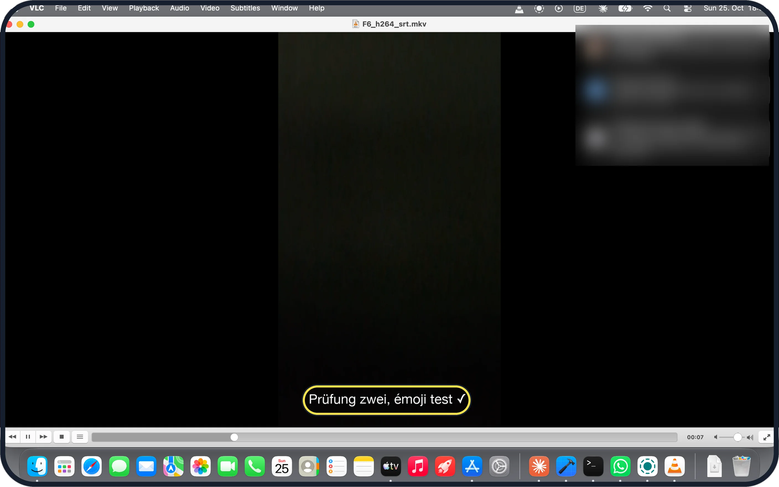Click the VLC cone menu bar status icon
Viewport: 779px width, 487px height.
[x=519, y=9]
